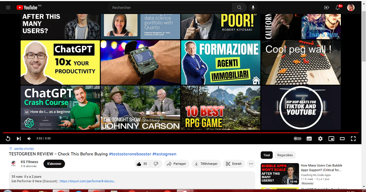Share the video via Partager

tap(177, 164)
